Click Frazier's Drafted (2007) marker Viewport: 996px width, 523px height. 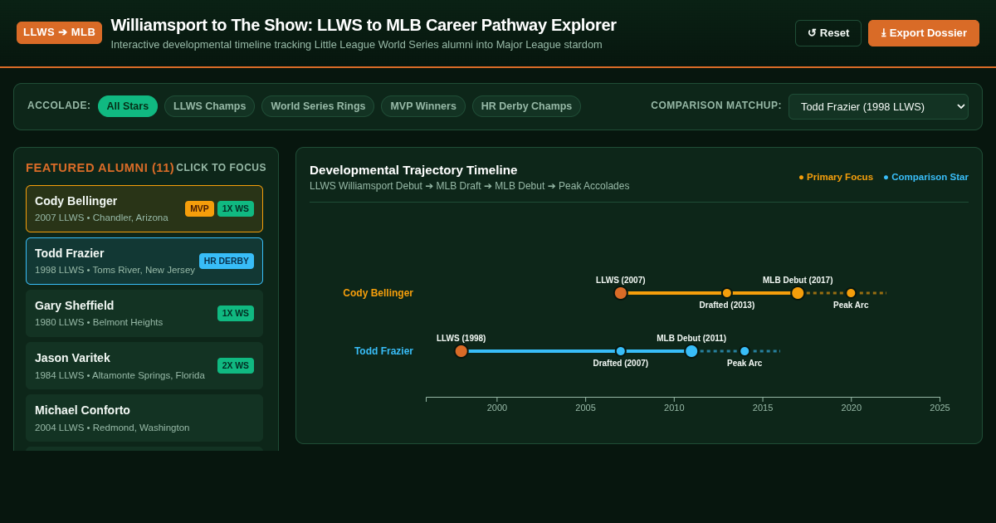[621, 351]
